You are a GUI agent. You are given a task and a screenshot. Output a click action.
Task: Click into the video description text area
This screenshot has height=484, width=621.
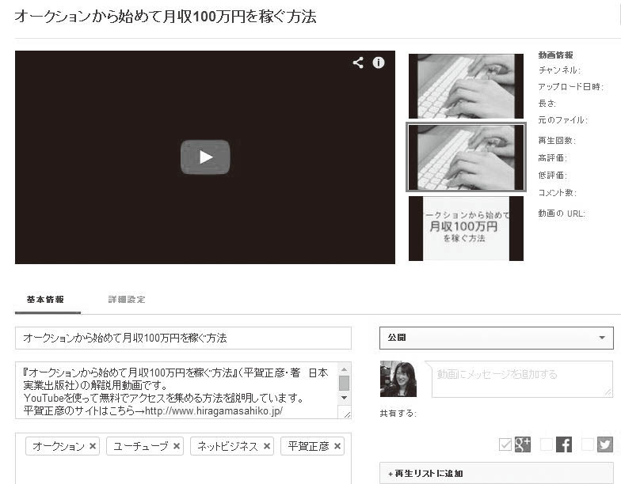[177, 391]
